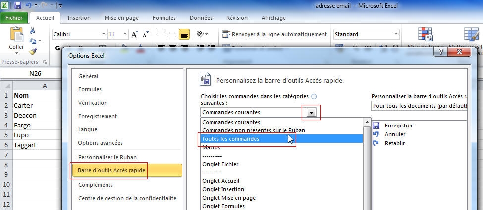Click the Save icon in Quick Access toolbar
Viewport: 483px width, 210px height.
(17, 5)
